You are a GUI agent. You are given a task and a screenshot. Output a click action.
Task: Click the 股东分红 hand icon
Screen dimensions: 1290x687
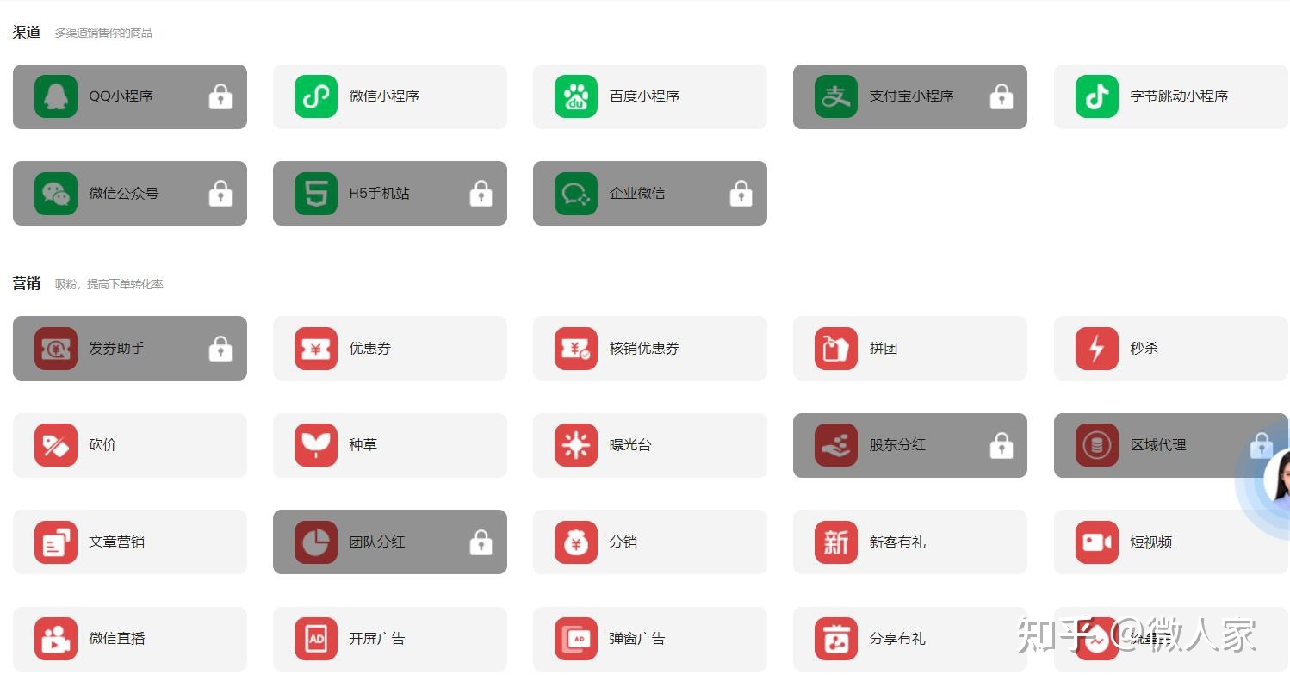[836, 445]
